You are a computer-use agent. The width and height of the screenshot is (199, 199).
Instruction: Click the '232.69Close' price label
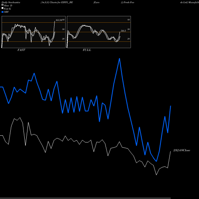pyautogui.click(x=182, y=150)
